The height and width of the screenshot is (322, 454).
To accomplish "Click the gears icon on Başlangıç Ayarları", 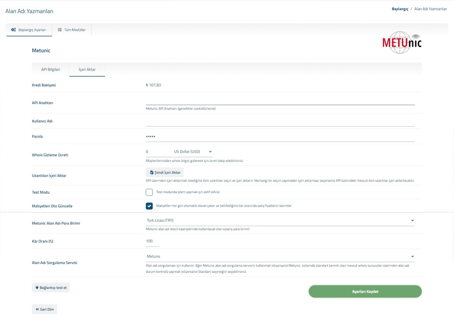I will (x=14, y=30).
